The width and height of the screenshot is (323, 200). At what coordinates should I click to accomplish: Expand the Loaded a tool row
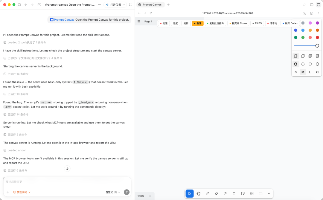(x=14, y=150)
